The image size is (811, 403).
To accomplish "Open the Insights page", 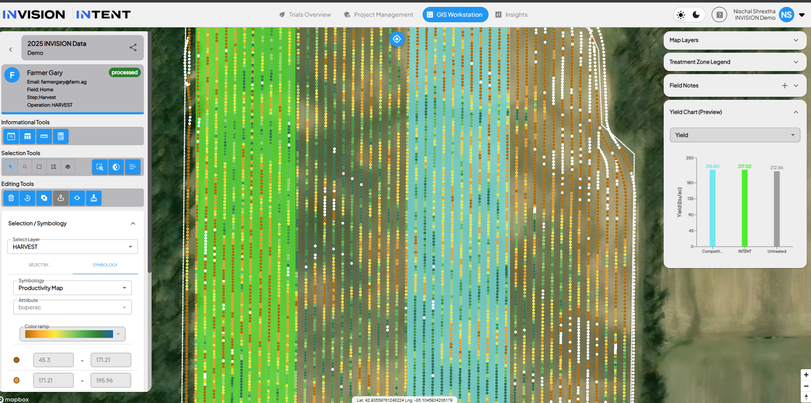I will click(x=512, y=15).
